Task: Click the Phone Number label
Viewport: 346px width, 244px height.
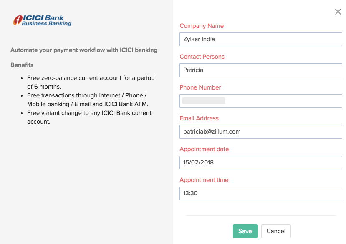Action: 200,87
